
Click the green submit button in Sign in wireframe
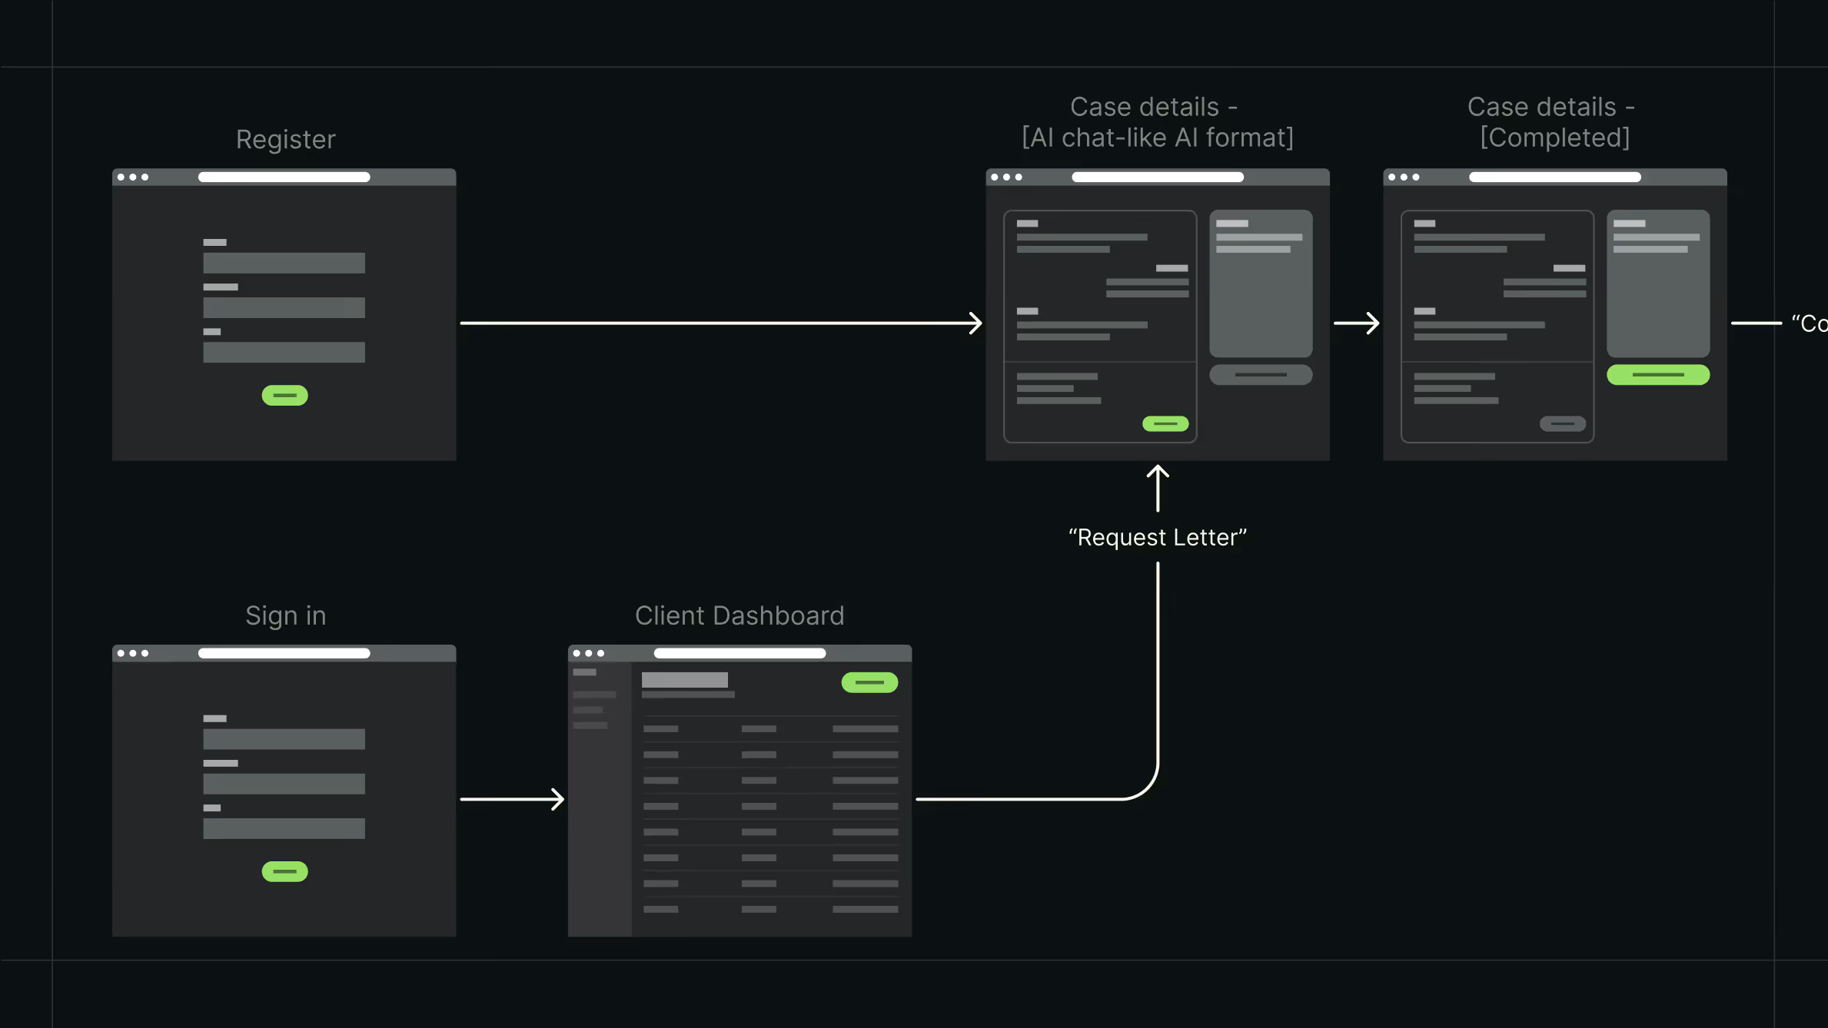tap(284, 871)
